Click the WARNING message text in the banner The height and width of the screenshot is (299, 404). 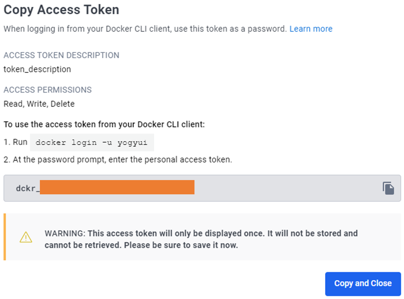click(201, 239)
